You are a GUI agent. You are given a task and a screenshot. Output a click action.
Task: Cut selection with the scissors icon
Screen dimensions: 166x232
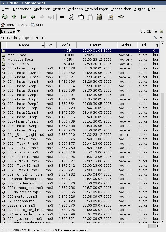pos(71,17)
